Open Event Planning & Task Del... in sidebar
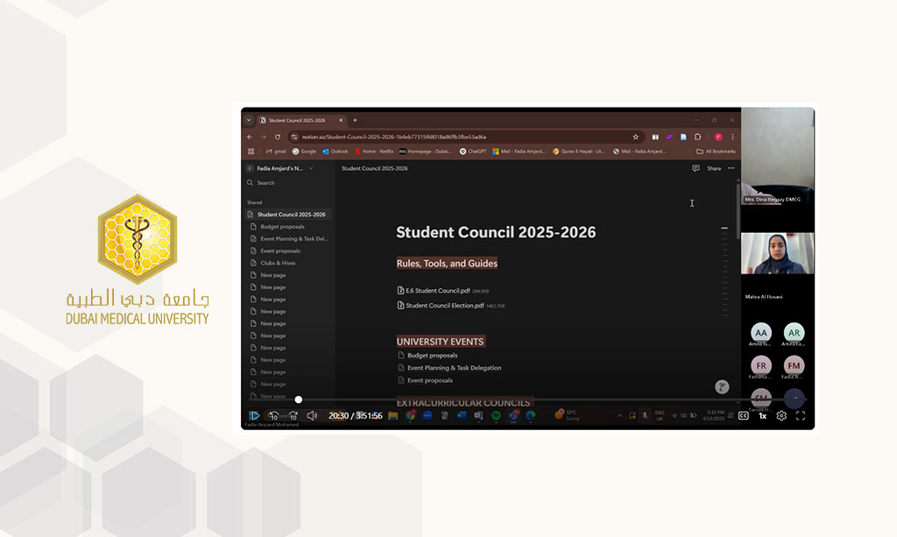This screenshot has width=897, height=537. click(289, 239)
